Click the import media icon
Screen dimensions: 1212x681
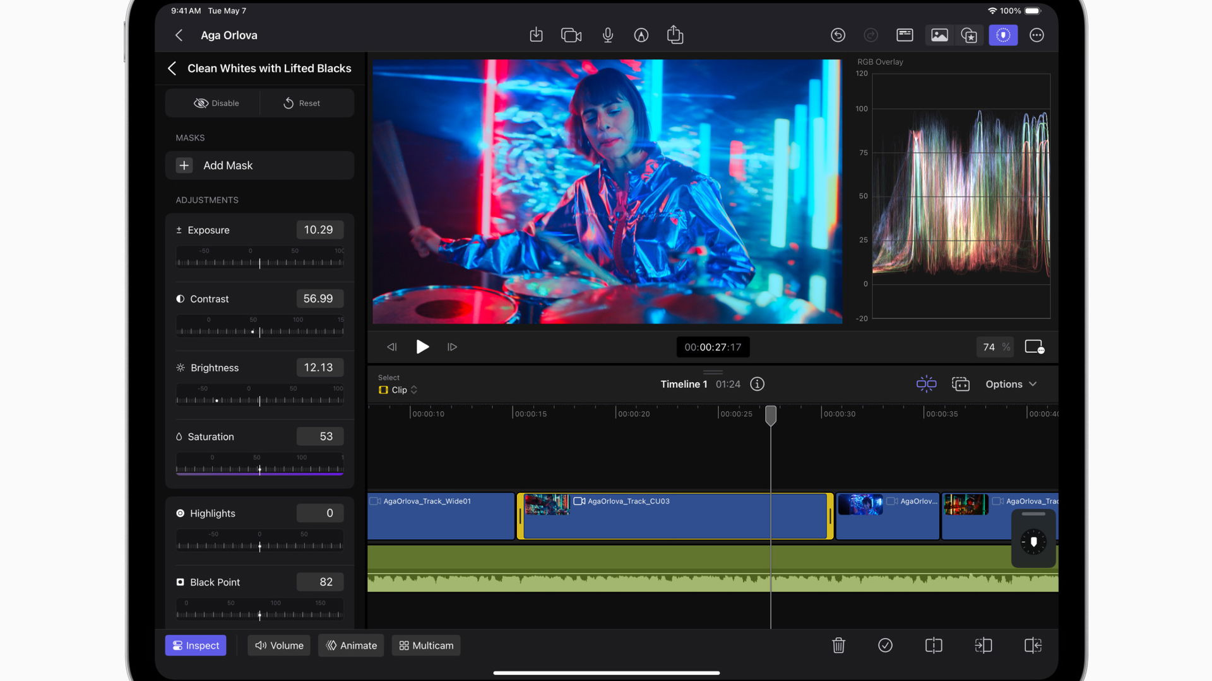tap(536, 35)
